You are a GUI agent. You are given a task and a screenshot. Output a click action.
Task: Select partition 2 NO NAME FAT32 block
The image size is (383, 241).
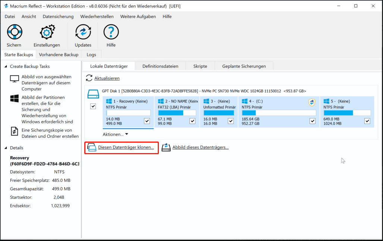[177, 112]
